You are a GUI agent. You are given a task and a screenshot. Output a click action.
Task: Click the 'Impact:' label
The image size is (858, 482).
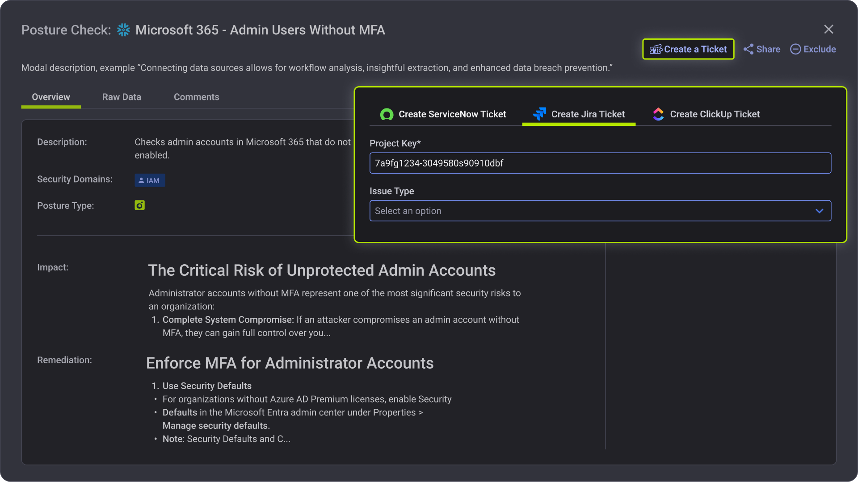(x=53, y=267)
